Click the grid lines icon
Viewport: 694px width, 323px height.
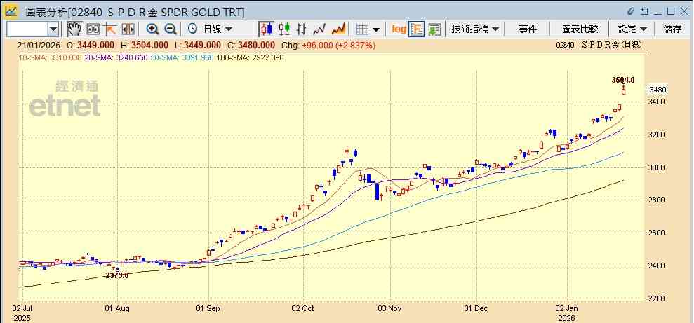pyautogui.click(x=362, y=29)
